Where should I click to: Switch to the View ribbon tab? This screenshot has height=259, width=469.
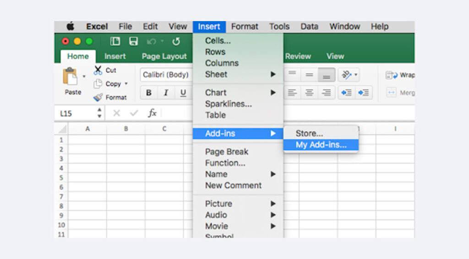coord(335,56)
